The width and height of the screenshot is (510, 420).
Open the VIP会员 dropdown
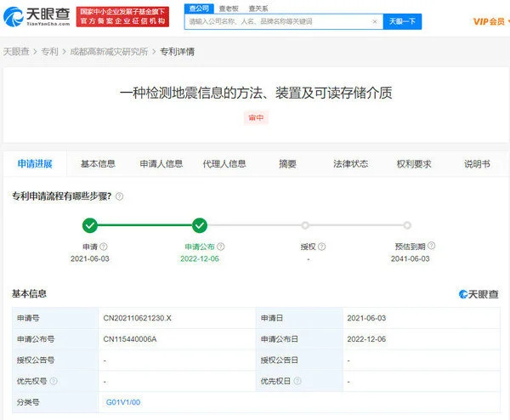point(491,22)
